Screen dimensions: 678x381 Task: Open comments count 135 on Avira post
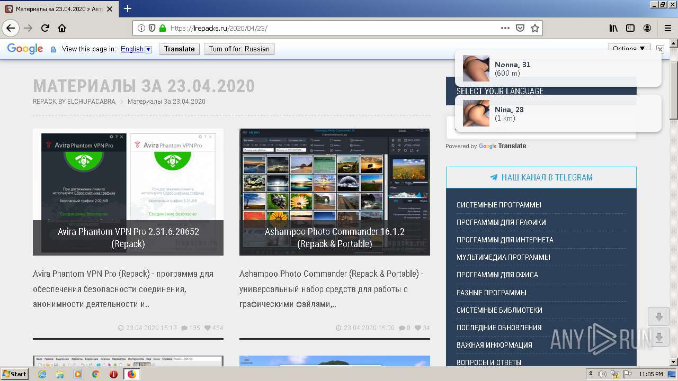[x=191, y=328]
